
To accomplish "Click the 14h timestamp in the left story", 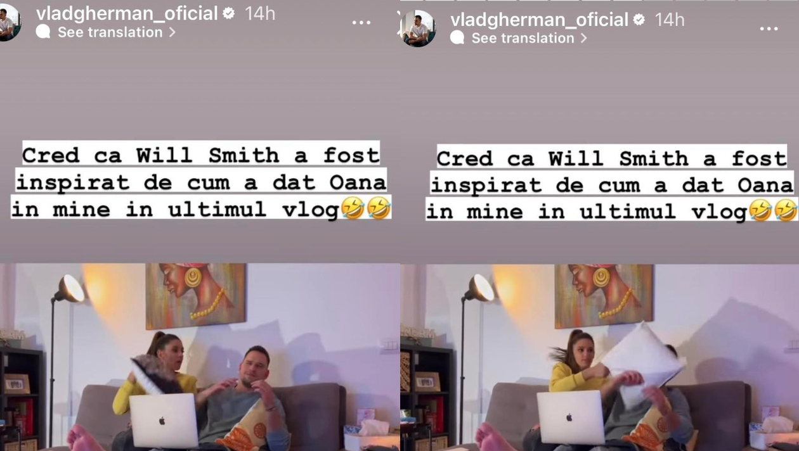I will [260, 13].
